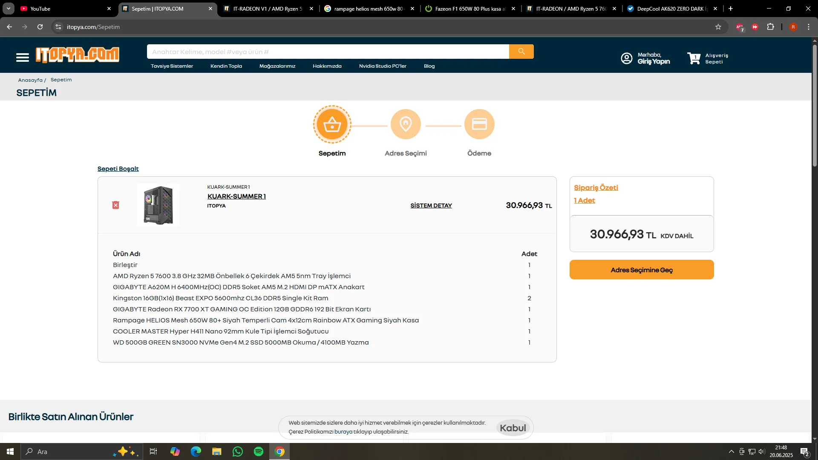818x460 pixels.
Task: Click the Ödeme payment step icon
Action: click(479, 124)
